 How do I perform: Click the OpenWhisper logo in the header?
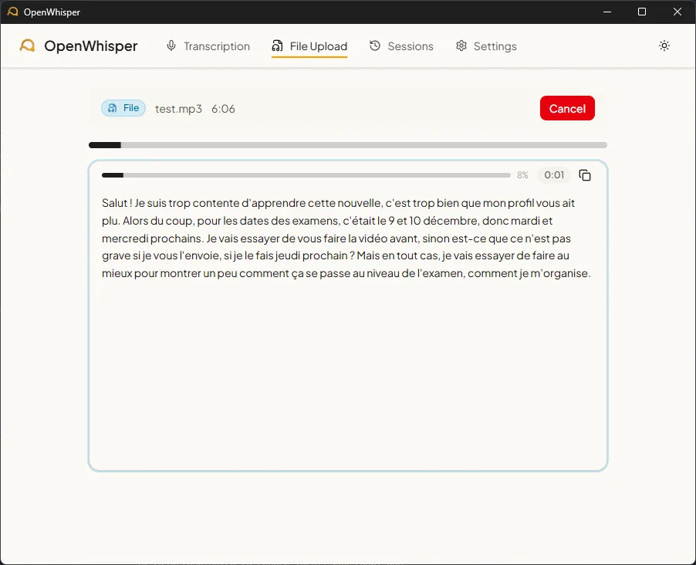pos(28,46)
